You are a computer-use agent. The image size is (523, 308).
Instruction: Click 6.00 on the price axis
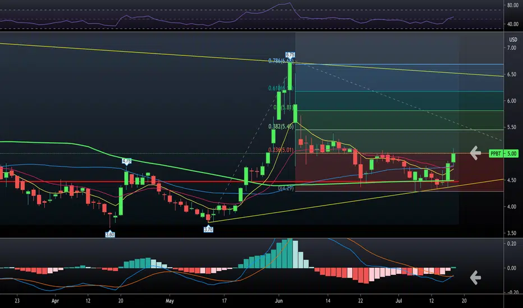pos(512,101)
